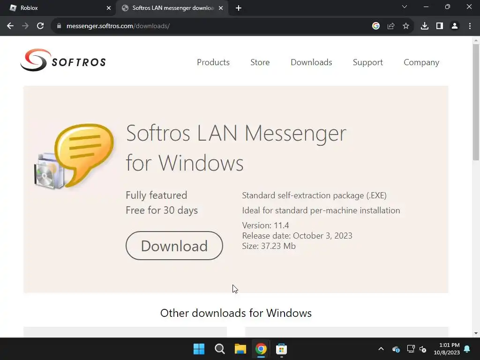Viewport: 480px width, 360px height.
Task: Show hidden system tray icons
Action: coord(381,349)
